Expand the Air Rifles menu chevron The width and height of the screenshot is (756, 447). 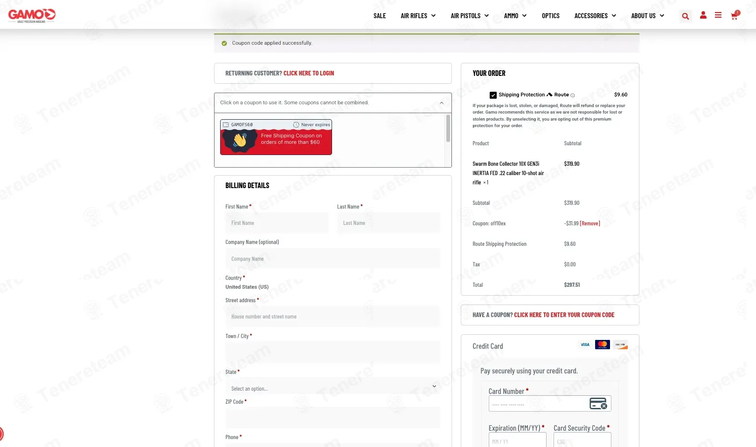pyautogui.click(x=433, y=16)
